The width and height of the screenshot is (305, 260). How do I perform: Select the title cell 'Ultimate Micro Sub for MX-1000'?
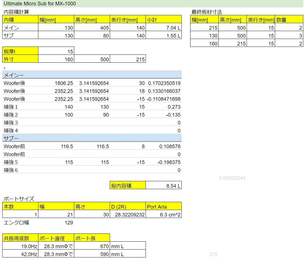click(x=40, y=4)
